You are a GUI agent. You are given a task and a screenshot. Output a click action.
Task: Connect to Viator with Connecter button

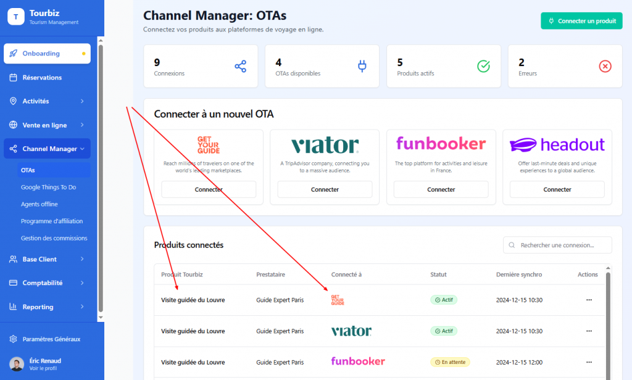click(325, 189)
